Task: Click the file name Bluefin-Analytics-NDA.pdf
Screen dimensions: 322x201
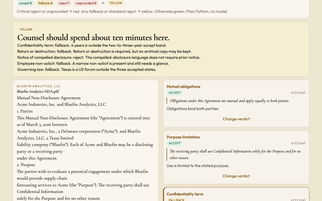Action: (38, 91)
